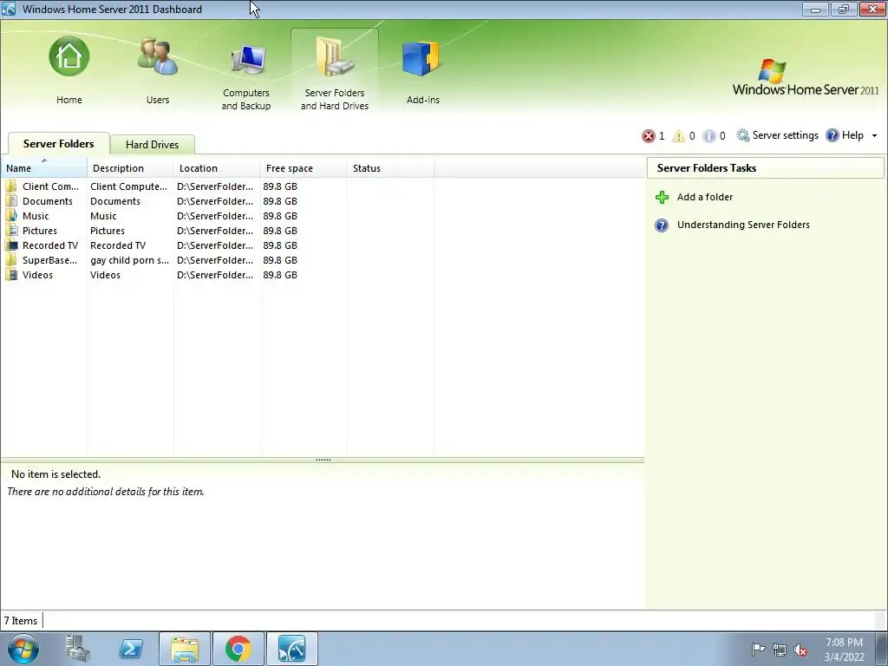
Task: Click the Dashboard taskbar button
Action: pos(292,649)
